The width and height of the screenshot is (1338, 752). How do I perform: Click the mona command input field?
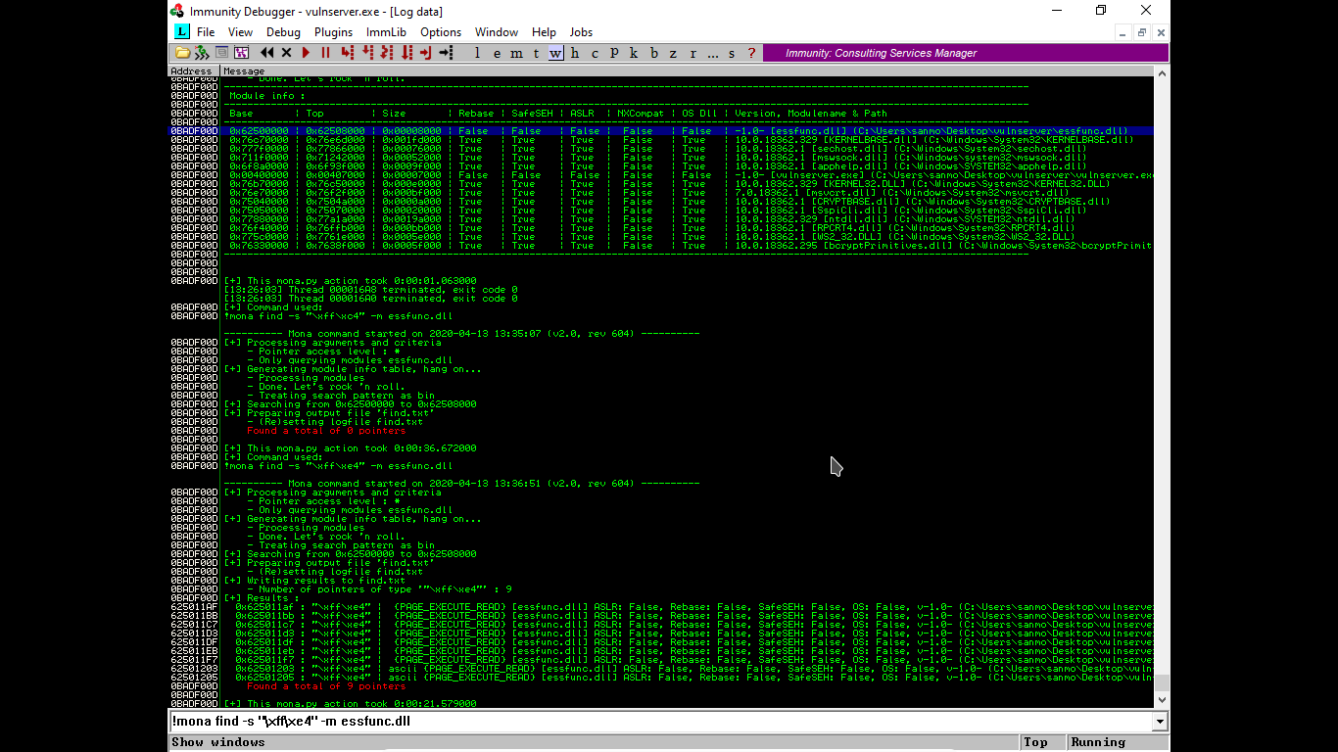[x=661, y=722]
